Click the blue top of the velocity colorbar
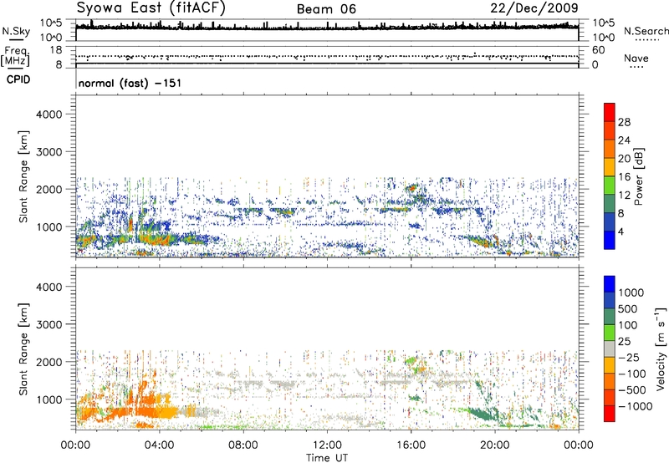 (x=610, y=284)
